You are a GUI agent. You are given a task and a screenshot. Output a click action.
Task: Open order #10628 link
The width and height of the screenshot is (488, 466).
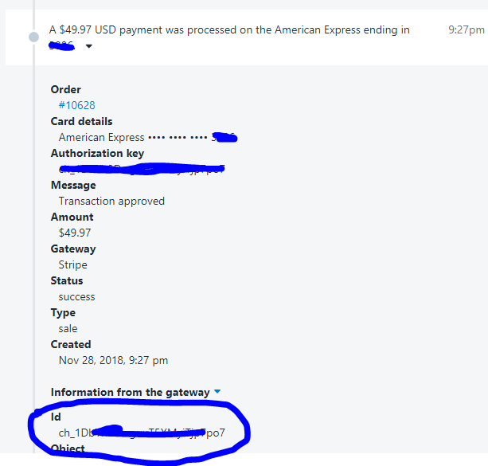click(x=77, y=105)
